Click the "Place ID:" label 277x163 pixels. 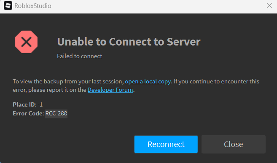point(24,104)
